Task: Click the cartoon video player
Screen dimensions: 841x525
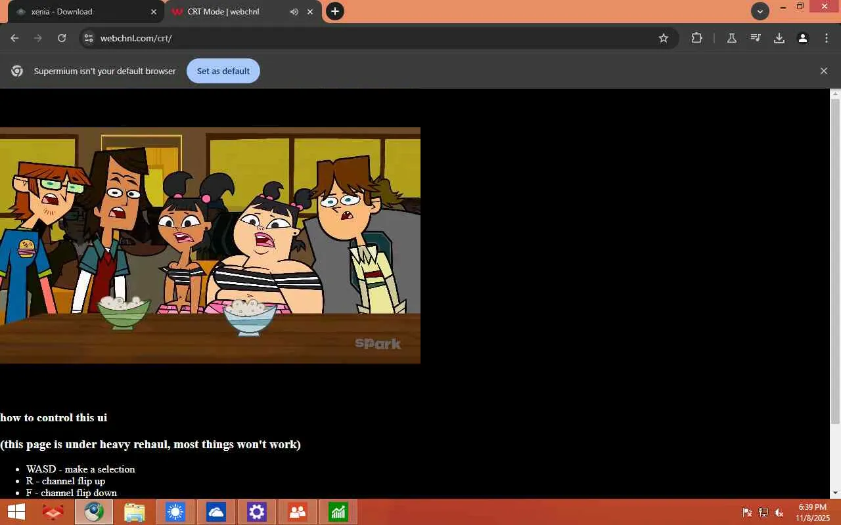Action: click(210, 245)
